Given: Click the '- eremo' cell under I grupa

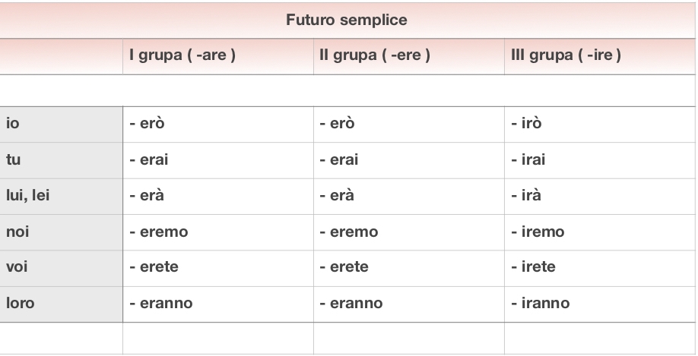Looking at the screenshot, I should click(x=217, y=232).
